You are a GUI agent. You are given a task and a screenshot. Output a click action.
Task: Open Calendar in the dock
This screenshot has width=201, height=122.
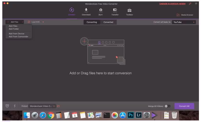point(75,115)
